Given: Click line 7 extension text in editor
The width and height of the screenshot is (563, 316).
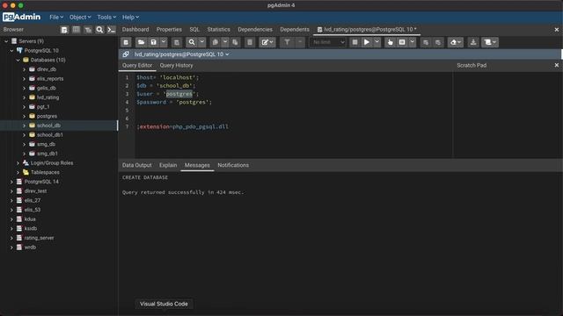Looking at the screenshot, I should pyautogui.click(x=182, y=126).
